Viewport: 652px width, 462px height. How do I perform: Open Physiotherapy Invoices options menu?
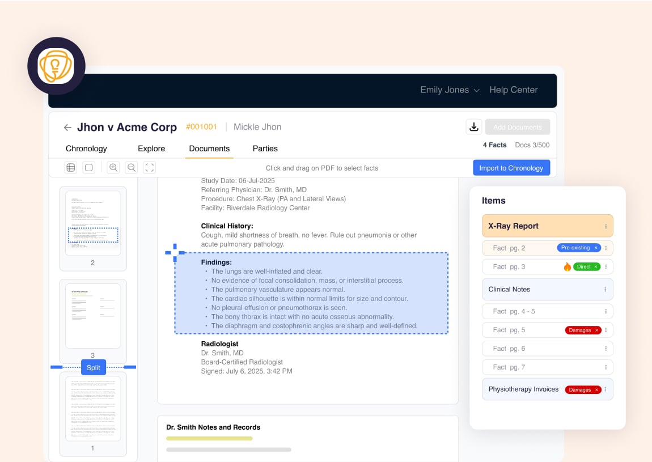point(606,389)
